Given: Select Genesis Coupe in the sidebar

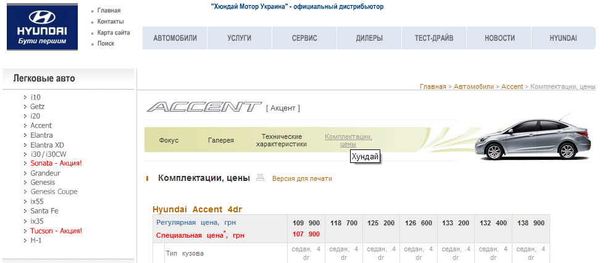Looking at the screenshot, I should (x=54, y=192).
